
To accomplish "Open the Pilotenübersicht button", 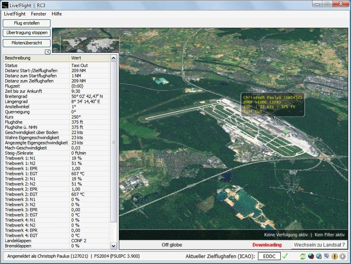I will click(27, 43).
